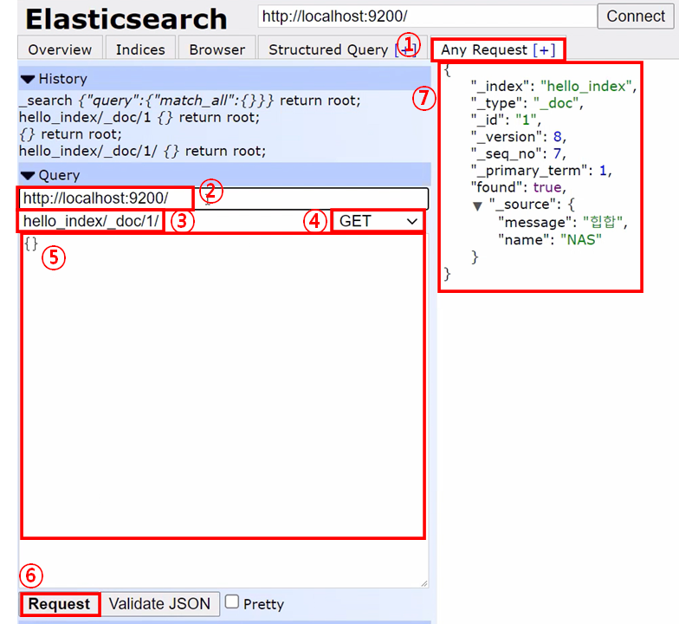Grab the body editor resize handle
Viewport: 679px width, 624px height.
coord(424,583)
